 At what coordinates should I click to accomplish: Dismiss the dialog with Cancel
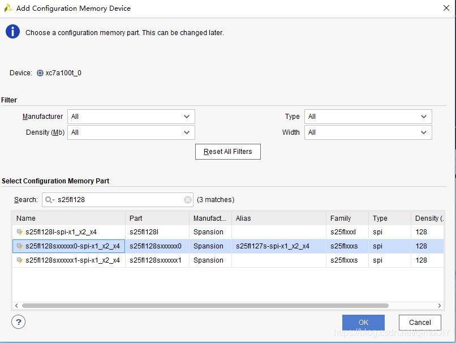(x=419, y=321)
